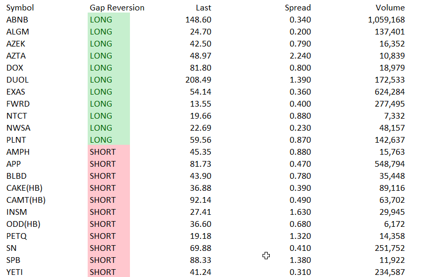Select the 2.240 spread value for AZTA
This screenshot has height=277, width=430.
point(300,56)
